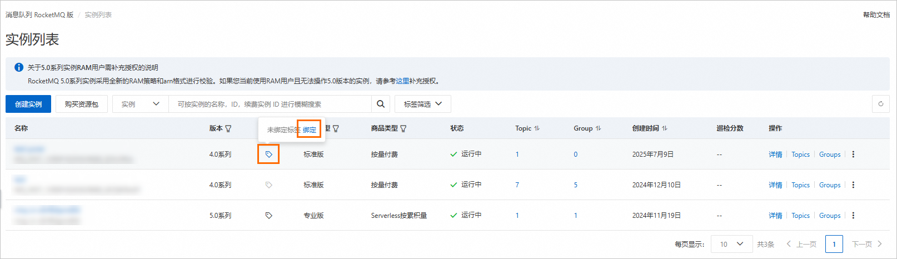
Task: Click the search magnifier icon
Action: [381, 104]
